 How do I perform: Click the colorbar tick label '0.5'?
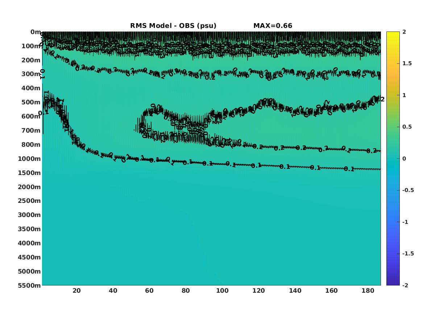pyautogui.click(x=407, y=127)
